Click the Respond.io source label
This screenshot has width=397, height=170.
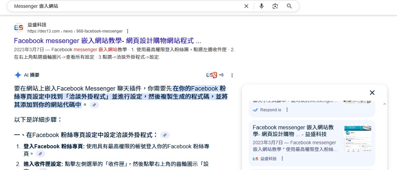tap(270, 110)
